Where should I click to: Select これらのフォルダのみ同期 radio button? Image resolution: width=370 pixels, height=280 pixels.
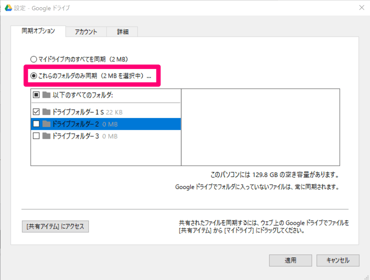point(34,76)
